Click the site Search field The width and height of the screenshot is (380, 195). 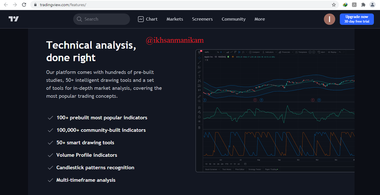102,19
